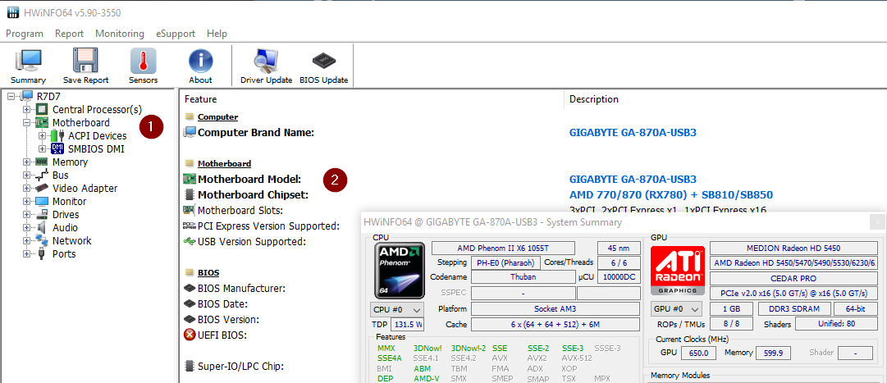Launch BIOS Update chip icon
This screenshot has width=887, height=383.
[x=323, y=61]
